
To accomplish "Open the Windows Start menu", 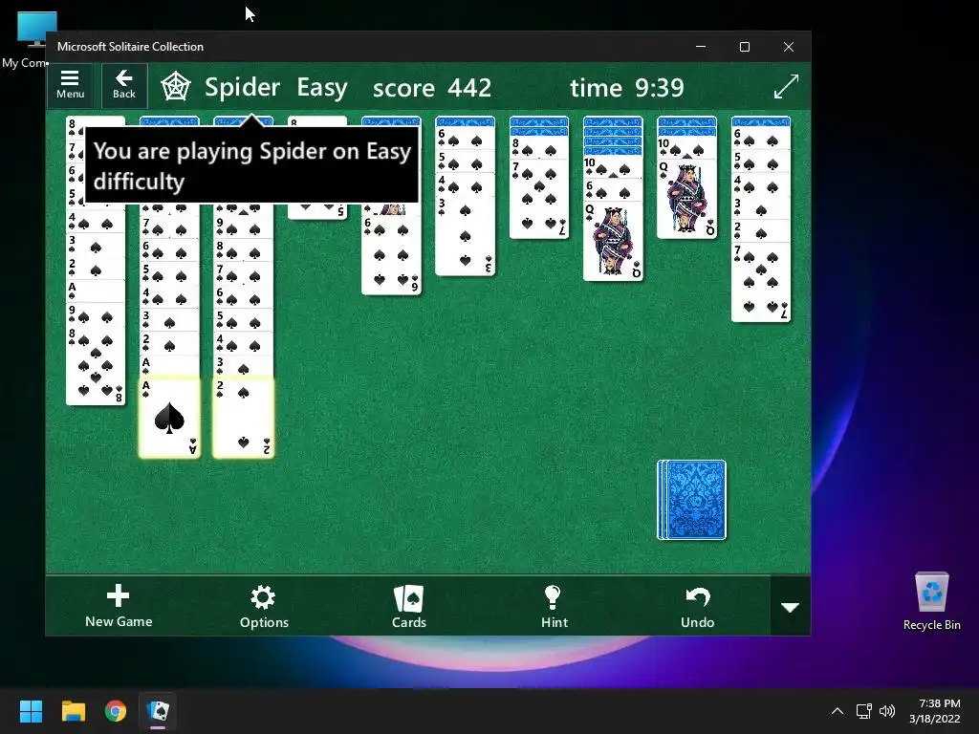I will pyautogui.click(x=31, y=711).
